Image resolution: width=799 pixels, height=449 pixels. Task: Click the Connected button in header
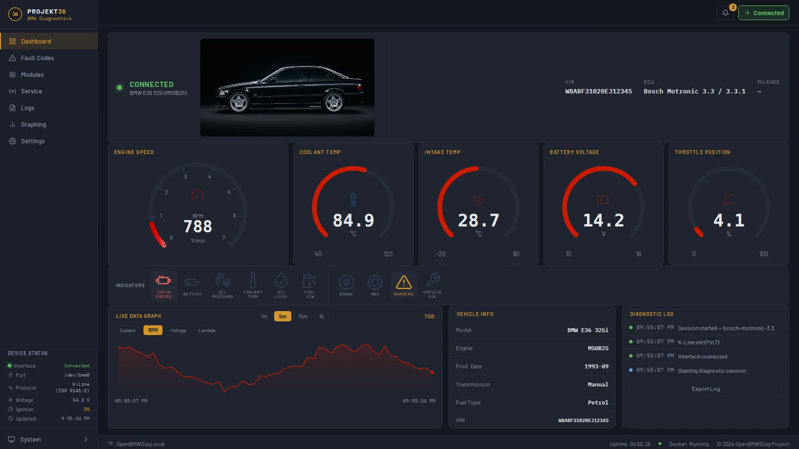point(764,13)
